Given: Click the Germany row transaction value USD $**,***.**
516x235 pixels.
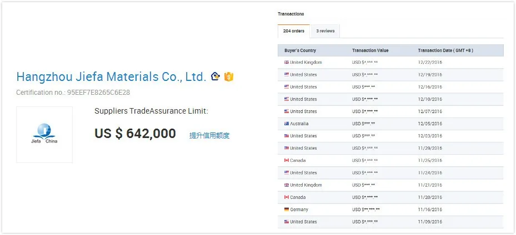Looking at the screenshot, I should tap(366, 210).
